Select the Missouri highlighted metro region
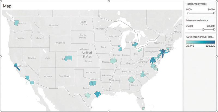The image size is (218, 112). click(x=113, y=61)
